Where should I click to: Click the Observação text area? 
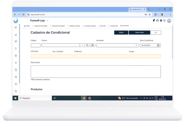pos(96,72)
